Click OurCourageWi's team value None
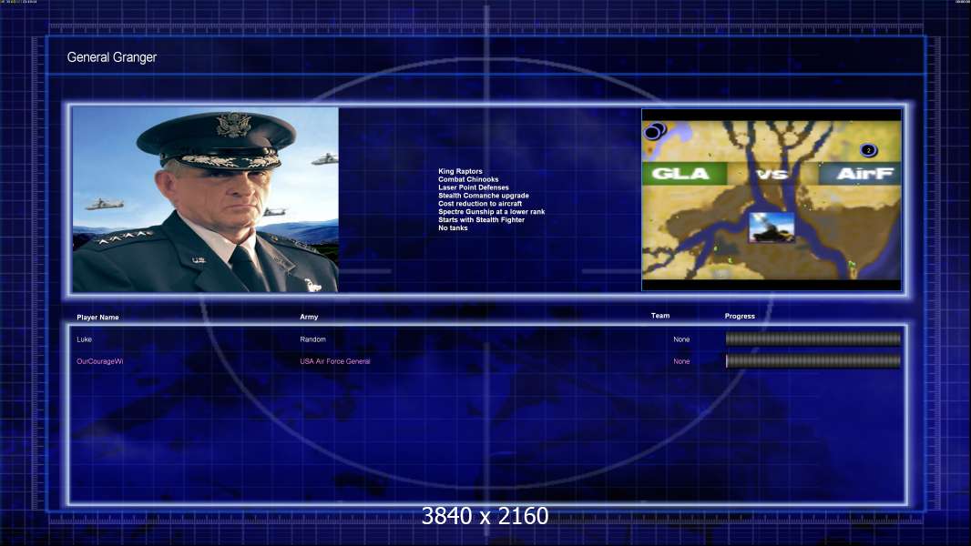The height and width of the screenshot is (546, 971). coord(681,361)
